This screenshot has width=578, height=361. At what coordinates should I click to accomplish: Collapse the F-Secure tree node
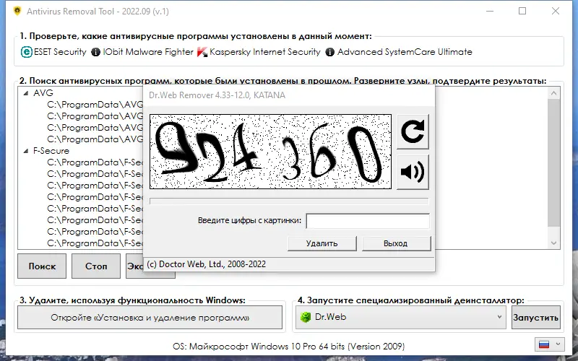(26, 151)
